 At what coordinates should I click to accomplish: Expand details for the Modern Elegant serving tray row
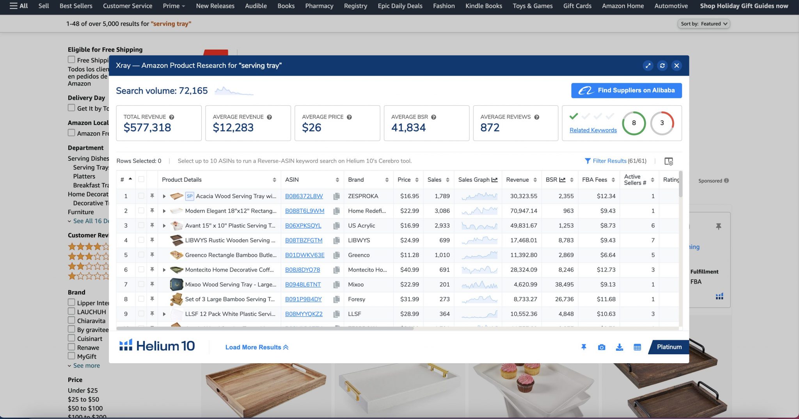point(164,211)
